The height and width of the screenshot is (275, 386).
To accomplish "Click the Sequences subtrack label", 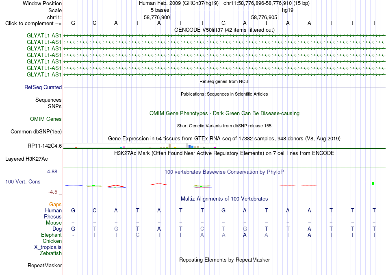I will click(48, 100).
